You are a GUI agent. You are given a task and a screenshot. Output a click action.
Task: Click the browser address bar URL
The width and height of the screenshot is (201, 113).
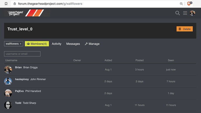[x=50, y=4]
